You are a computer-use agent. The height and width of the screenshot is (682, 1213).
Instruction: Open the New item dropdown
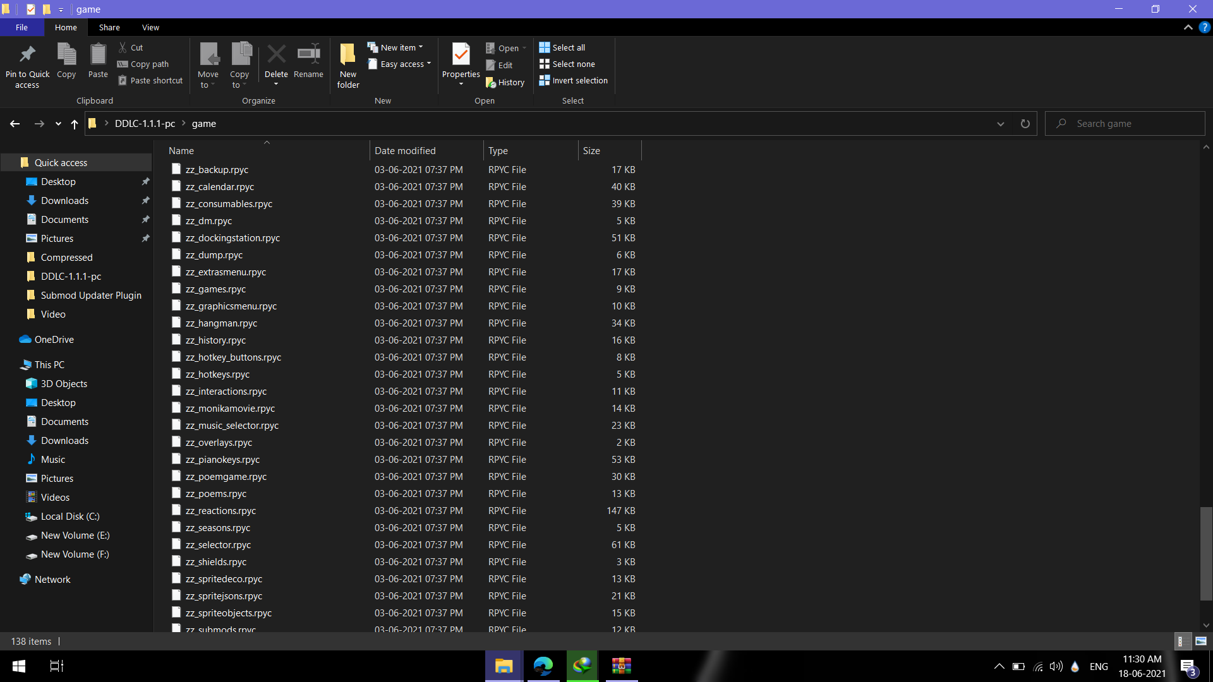click(396, 47)
